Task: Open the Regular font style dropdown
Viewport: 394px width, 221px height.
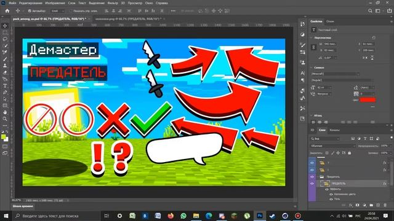Action: pos(342,80)
